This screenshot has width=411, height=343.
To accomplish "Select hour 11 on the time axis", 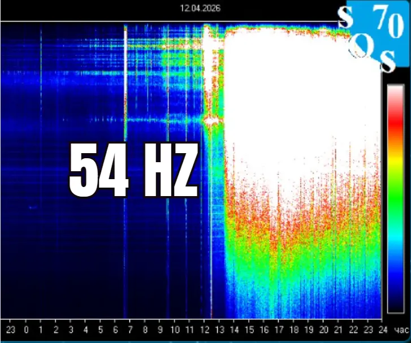I will coord(189,329).
